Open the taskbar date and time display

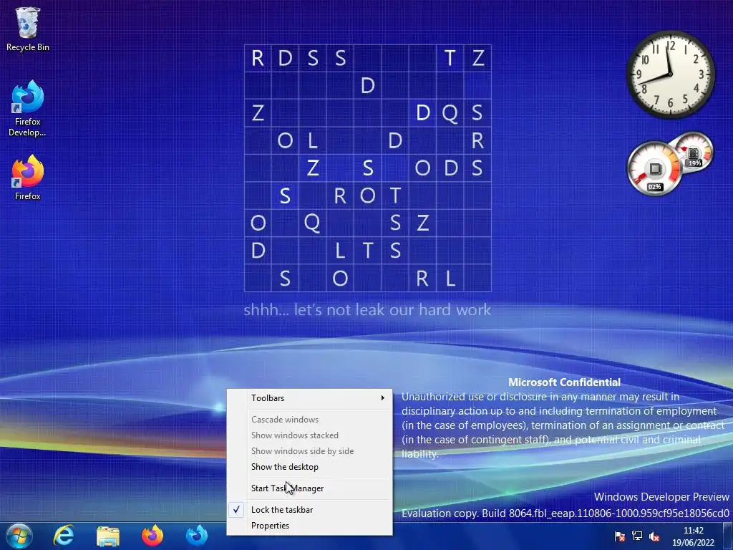693,536
